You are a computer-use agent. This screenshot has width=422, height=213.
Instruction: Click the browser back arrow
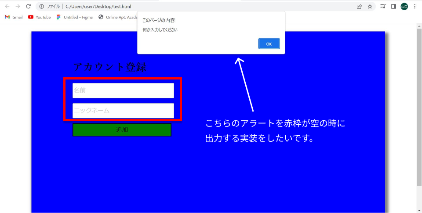click(7, 7)
